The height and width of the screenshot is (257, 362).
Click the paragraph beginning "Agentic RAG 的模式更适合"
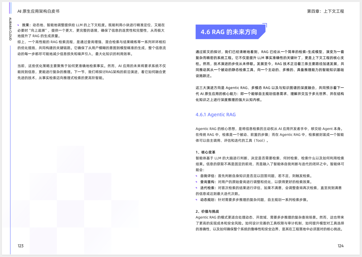click(269, 223)
